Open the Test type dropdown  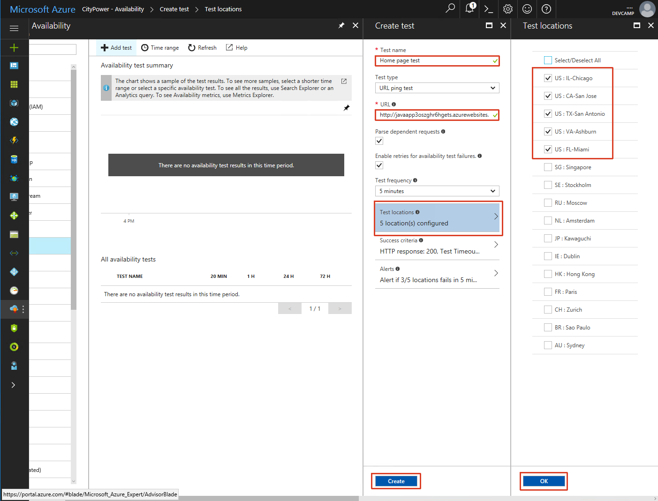[x=437, y=88]
